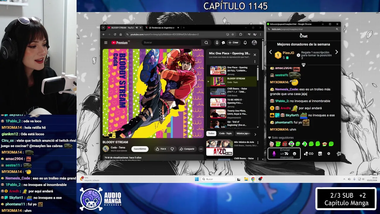Insert the green halo angel emote
The width and height of the screenshot is (380, 214).
(x=278, y=144)
